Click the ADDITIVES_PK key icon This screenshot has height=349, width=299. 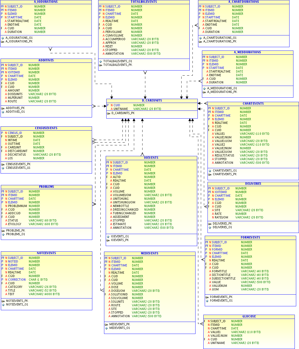(x=3, y=108)
